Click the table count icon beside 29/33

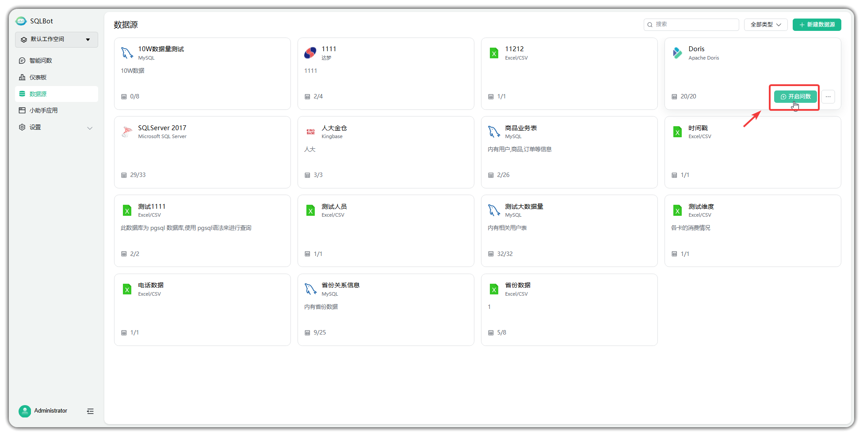(x=124, y=175)
